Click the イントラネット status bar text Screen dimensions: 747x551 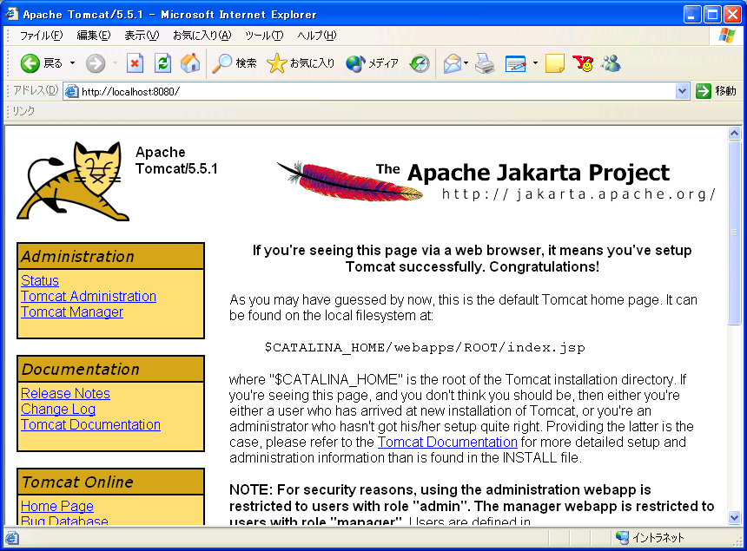click(658, 538)
